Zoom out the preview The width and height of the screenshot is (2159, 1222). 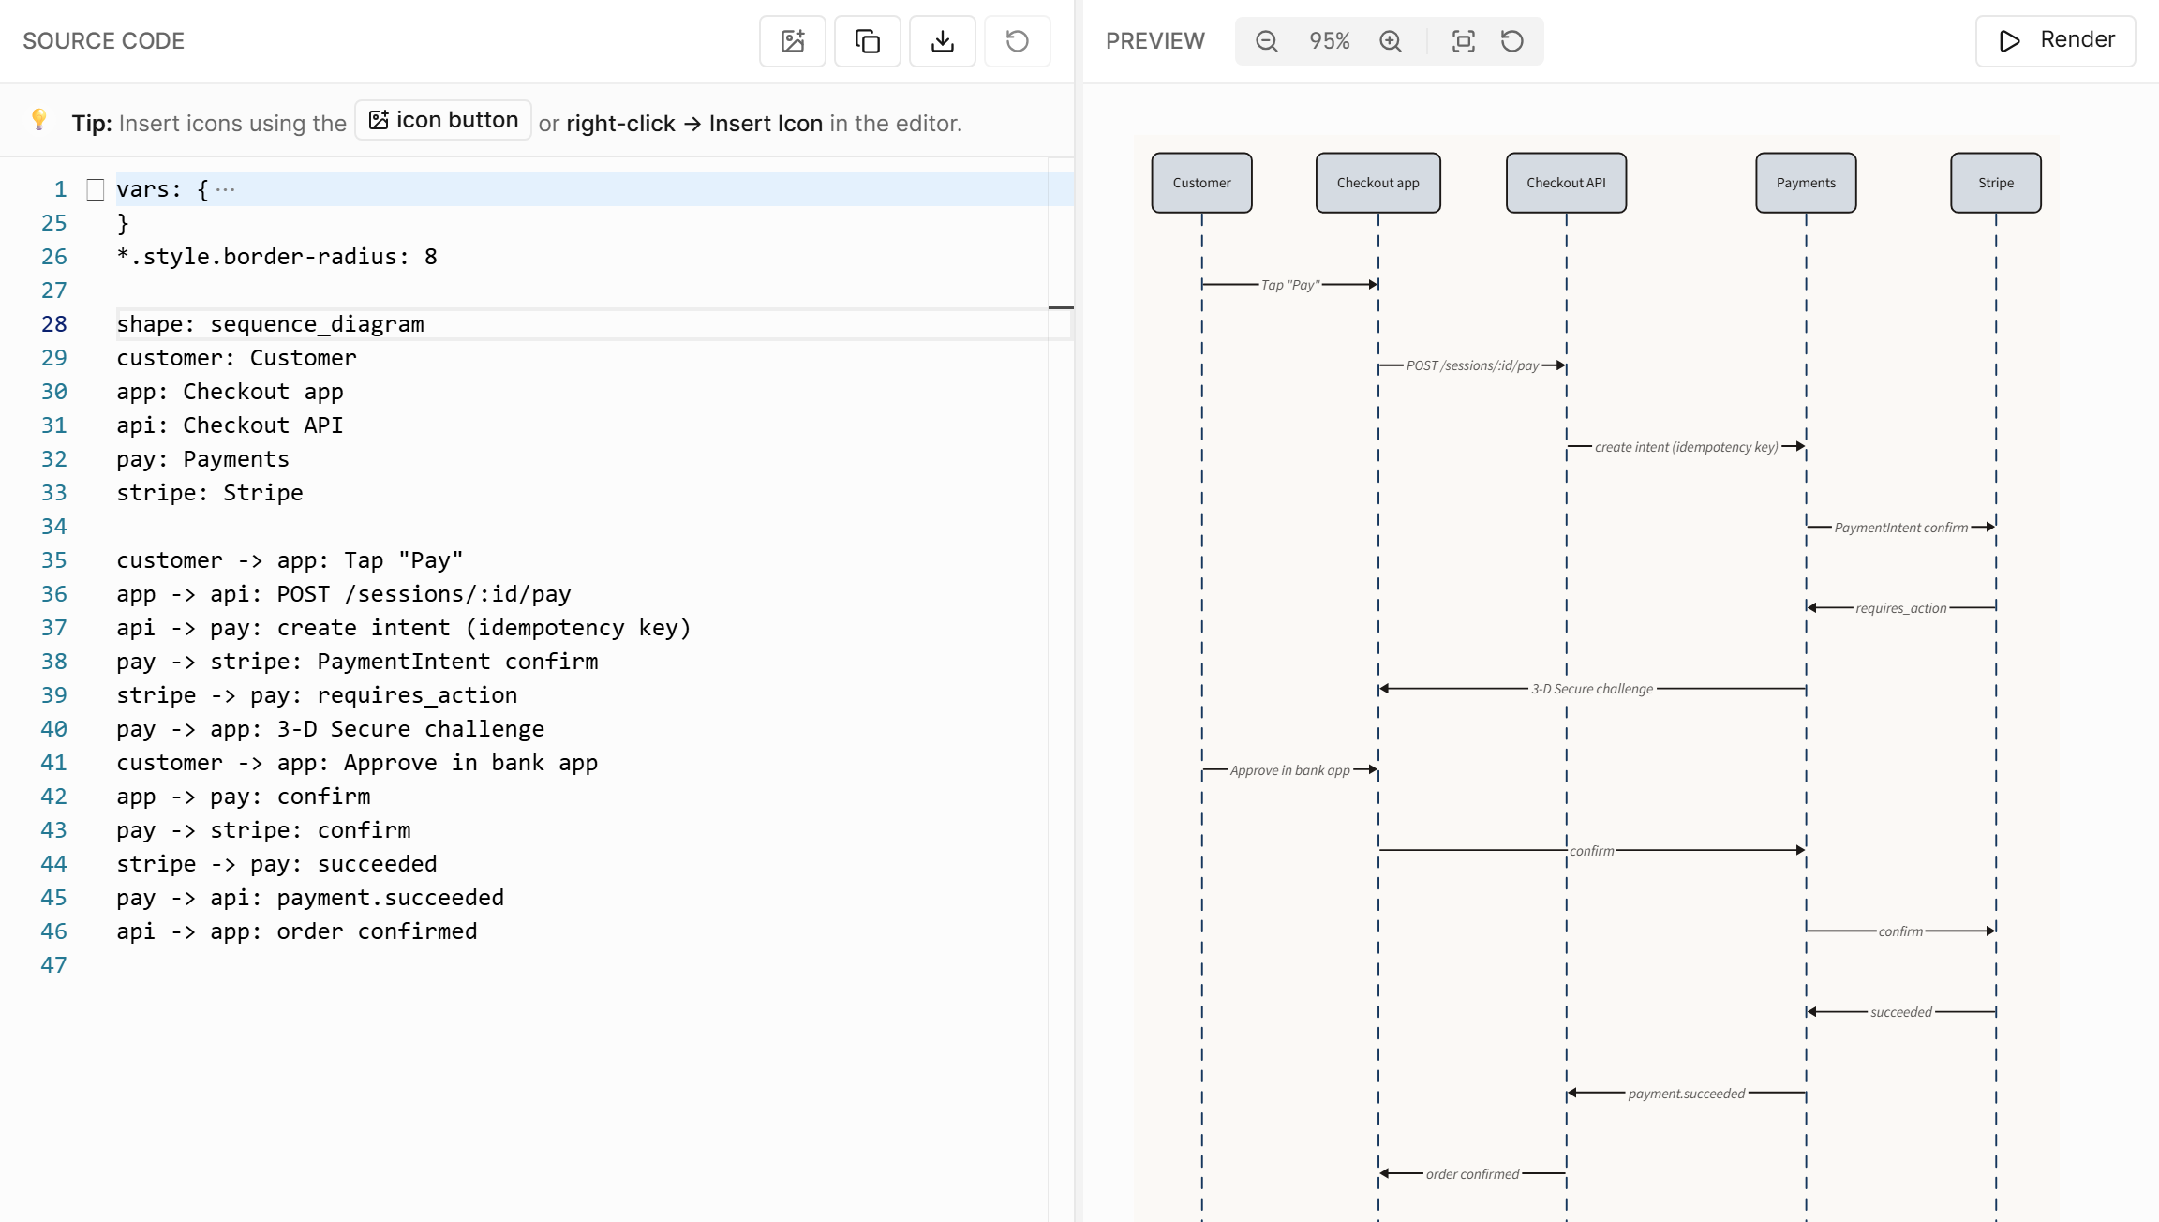1266,41
